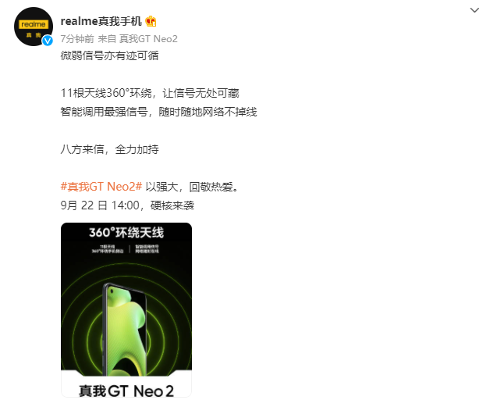Open the realme profile avatar
This screenshot has height=407, width=479.
point(34,27)
